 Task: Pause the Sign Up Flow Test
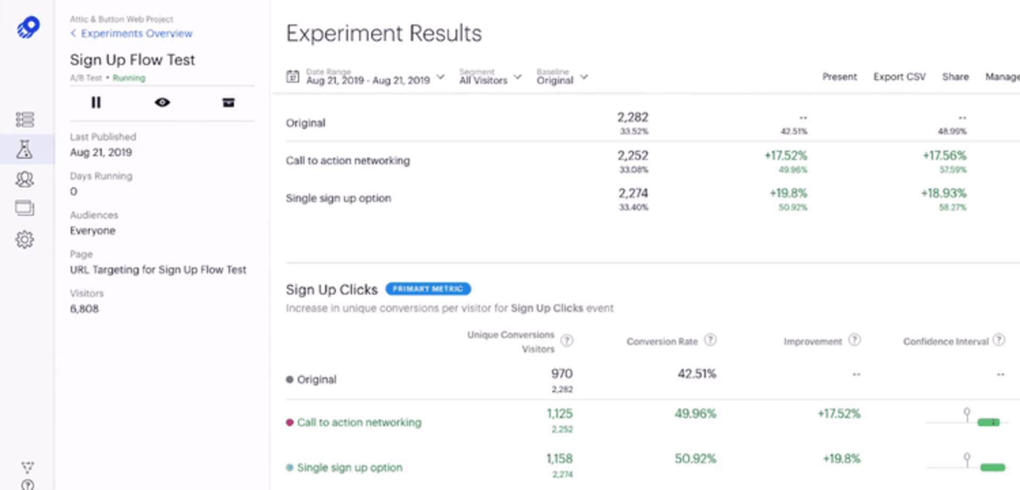(96, 102)
